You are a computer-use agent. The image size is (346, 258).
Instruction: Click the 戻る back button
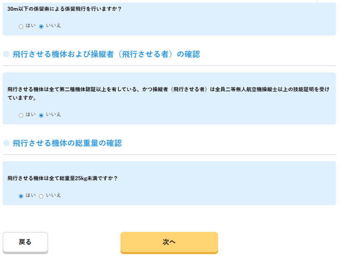(x=25, y=242)
